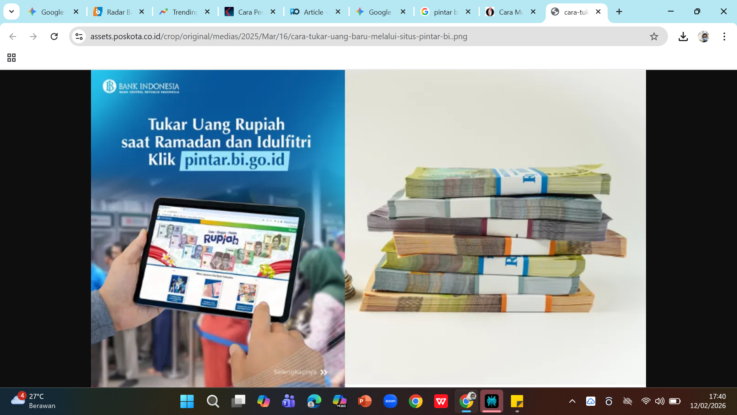Check the battery status icon
Viewport: 737px width, 415px height.
pos(675,402)
